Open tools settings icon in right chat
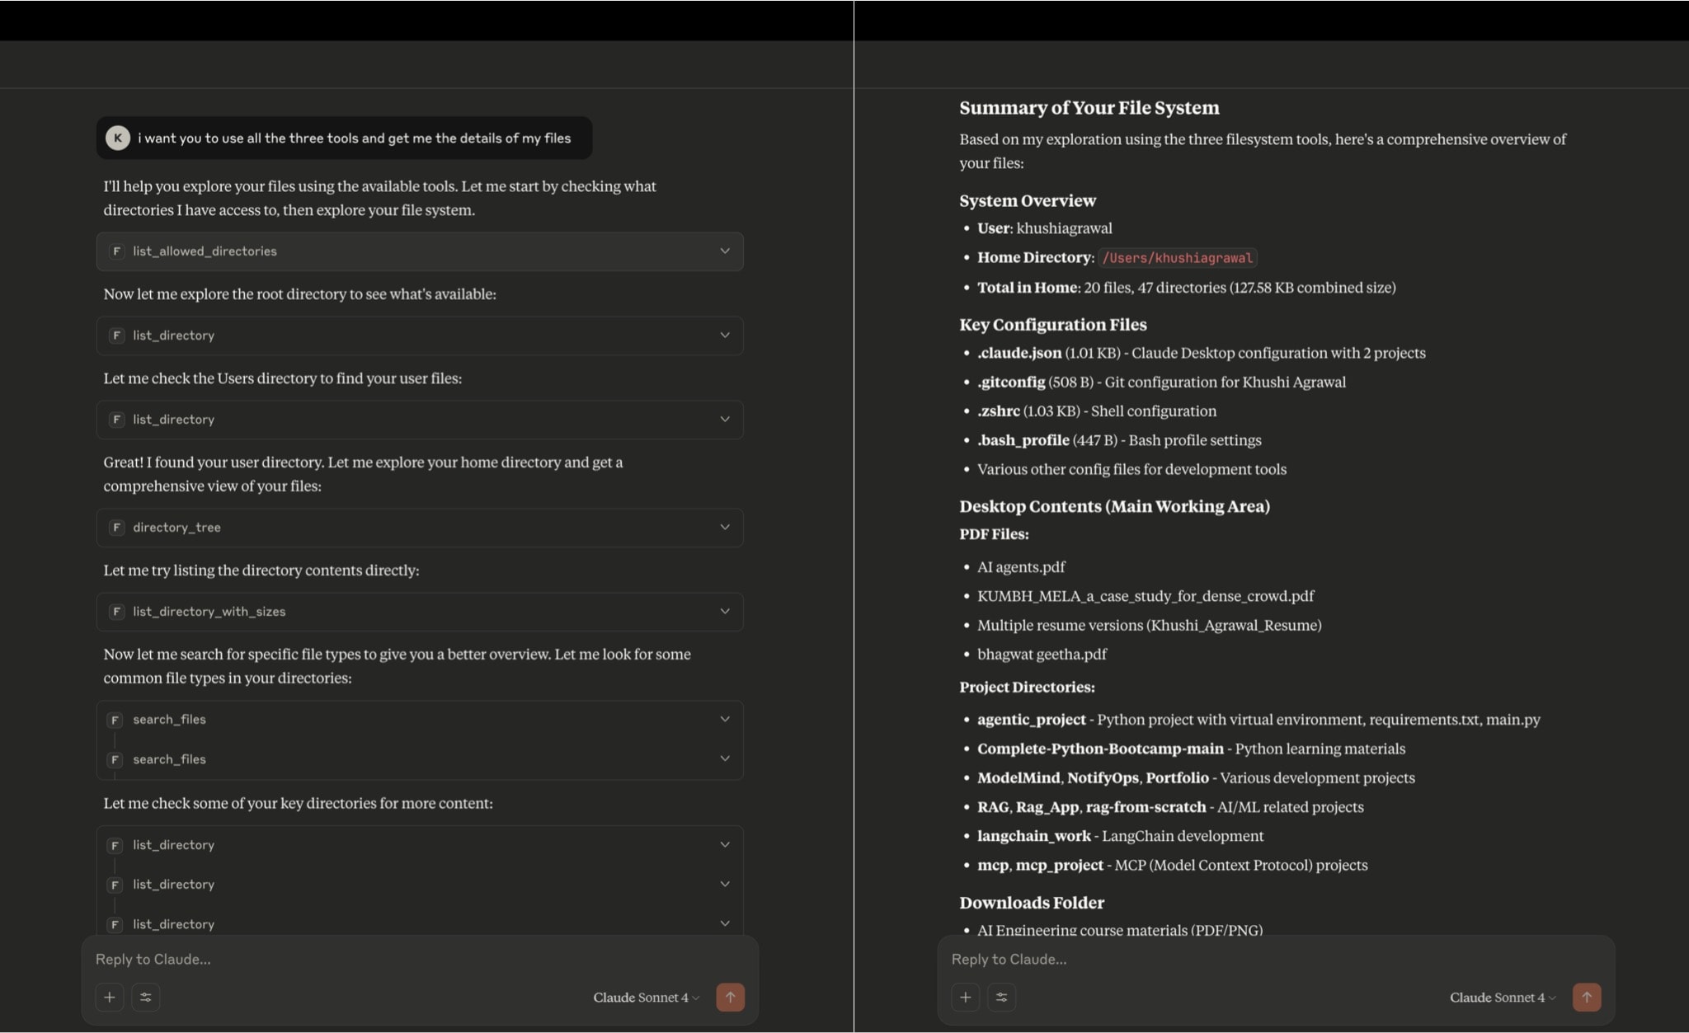1689x1033 pixels. coord(1002,997)
